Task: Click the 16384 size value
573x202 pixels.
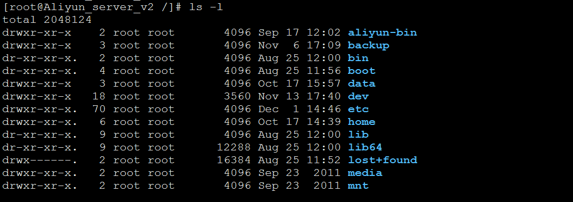Action: (234, 161)
